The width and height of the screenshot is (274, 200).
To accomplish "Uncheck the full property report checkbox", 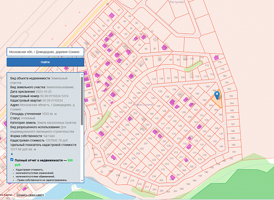I will point(12,159).
